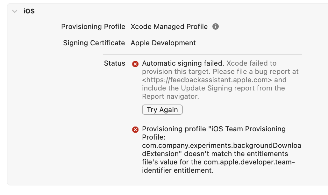Click the info icon beside Xcode Managed Profile

(216, 27)
